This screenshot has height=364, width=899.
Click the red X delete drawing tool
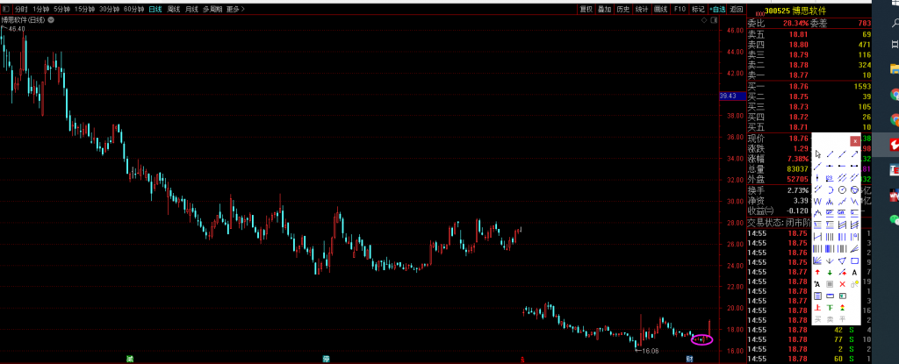(843, 284)
